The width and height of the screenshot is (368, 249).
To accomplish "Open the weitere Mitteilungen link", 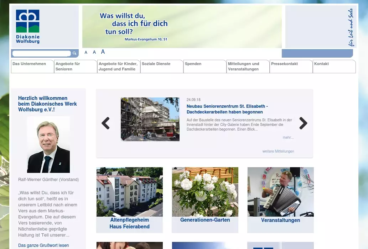I will pos(278,151).
